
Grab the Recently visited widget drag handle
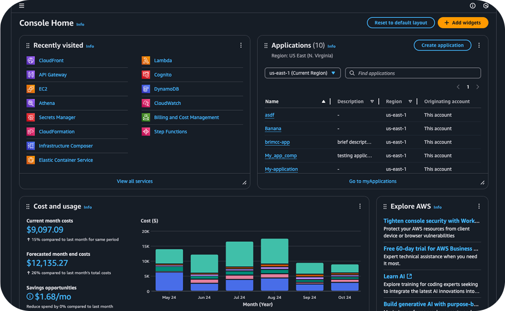(x=28, y=46)
